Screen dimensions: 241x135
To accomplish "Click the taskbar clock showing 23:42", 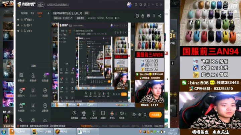I will [x=172, y=132].
